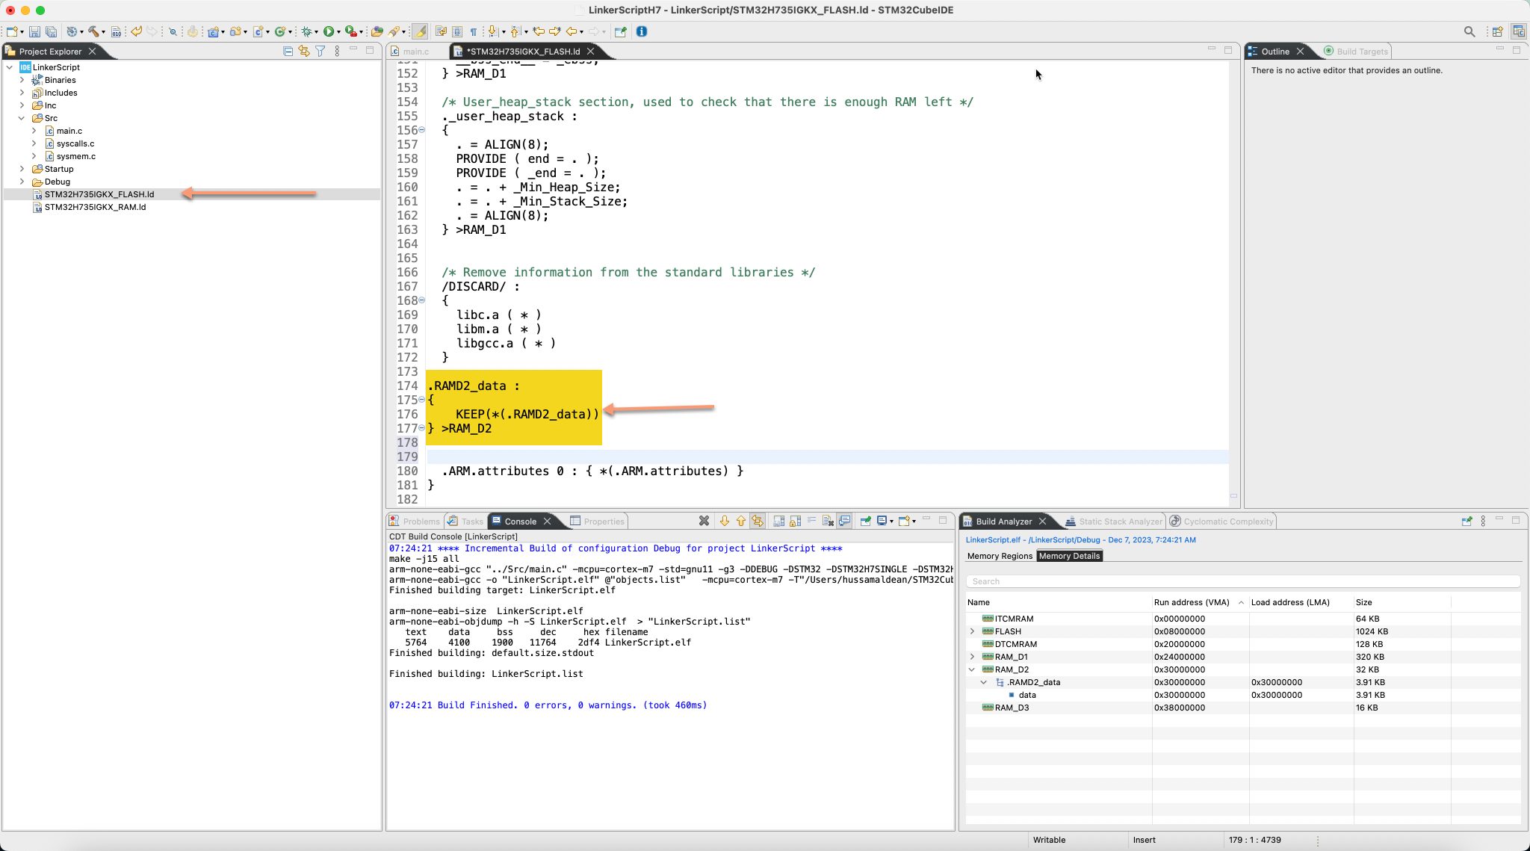Toggle Scroll Lock in the Console
Screen dimensions: 1530x851
tap(796, 521)
